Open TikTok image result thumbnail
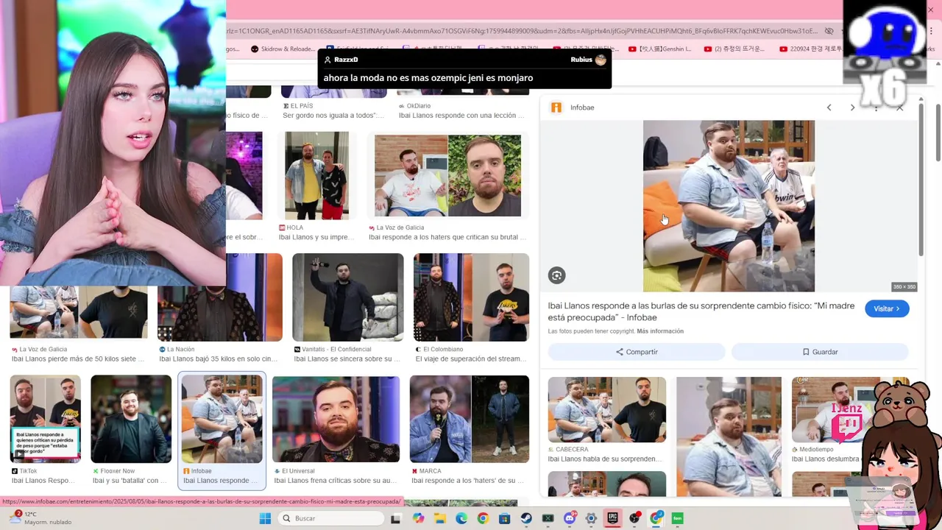This screenshot has width=942, height=530. tap(45, 419)
